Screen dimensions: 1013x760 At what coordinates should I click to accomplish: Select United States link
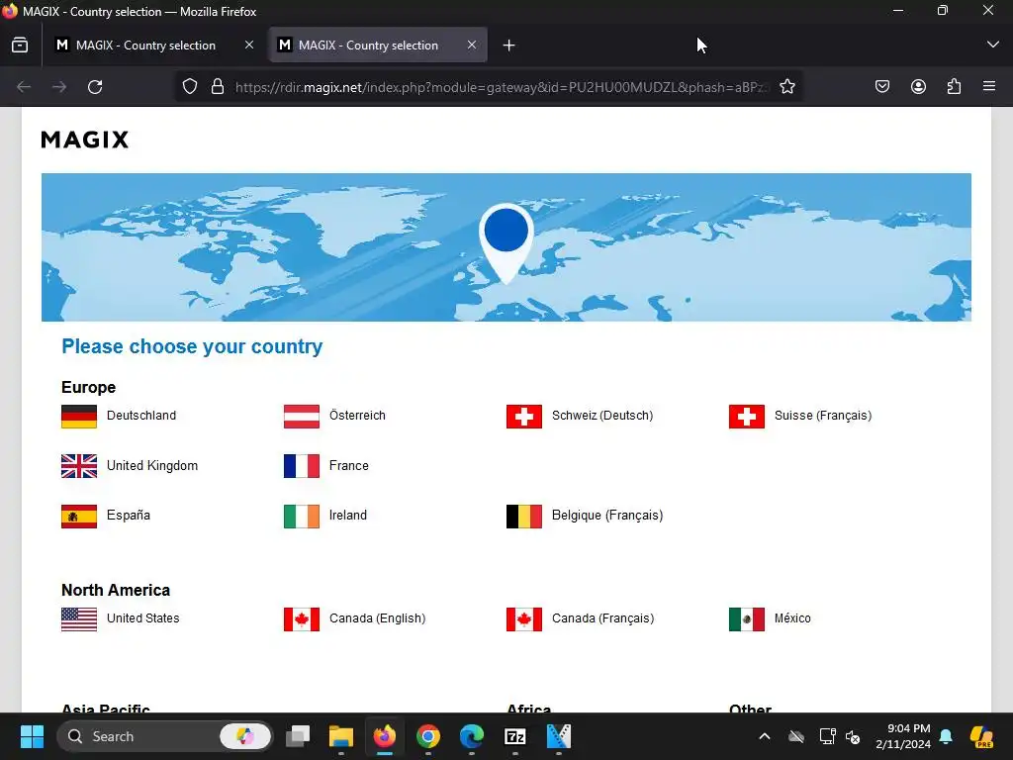(x=142, y=617)
